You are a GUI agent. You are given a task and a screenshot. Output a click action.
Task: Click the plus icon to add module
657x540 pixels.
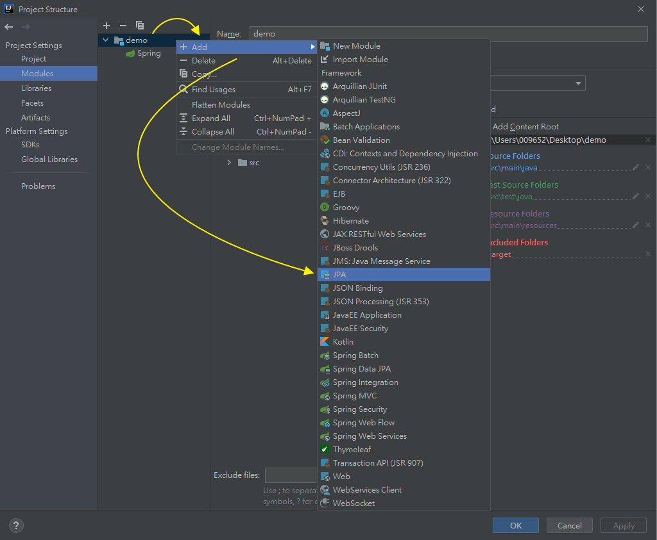pyautogui.click(x=107, y=26)
